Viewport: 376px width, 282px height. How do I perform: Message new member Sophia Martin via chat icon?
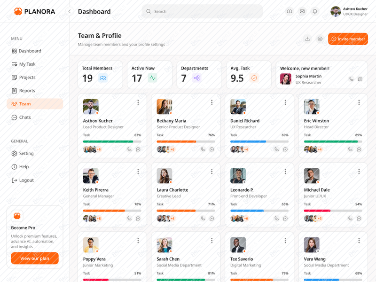tap(360, 79)
